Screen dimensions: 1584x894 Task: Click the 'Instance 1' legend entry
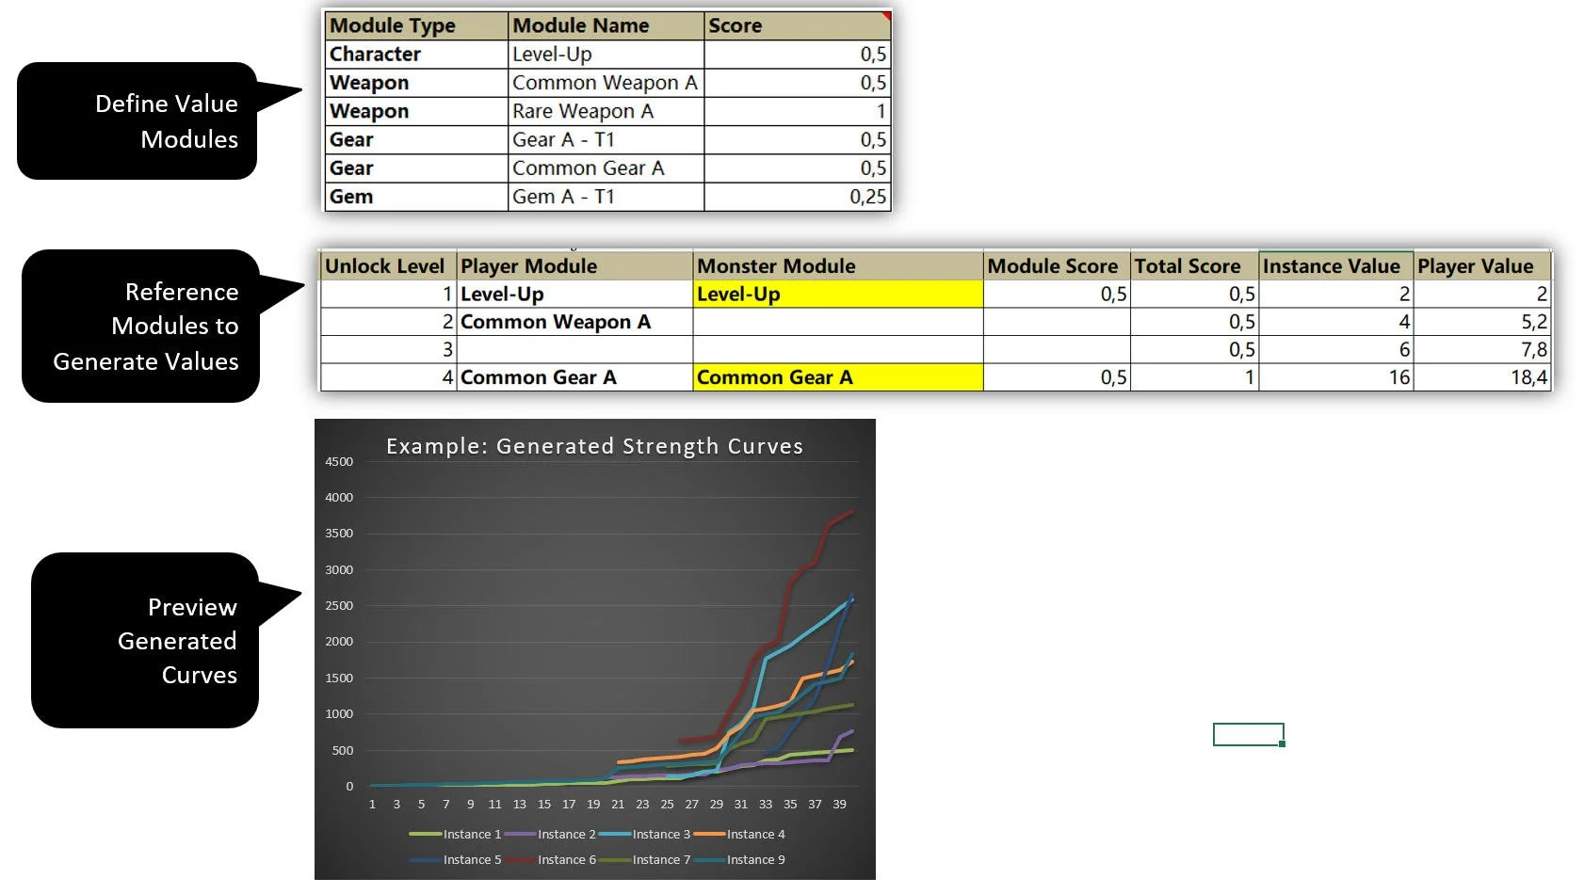pyautogui.click(x=456, y=835)
